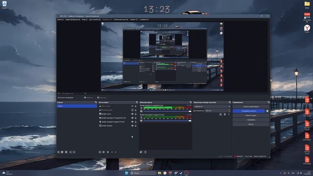This screenshot has height=176, width=313.
Task: Select the Захват окна source row
Action: pos(118,114)
